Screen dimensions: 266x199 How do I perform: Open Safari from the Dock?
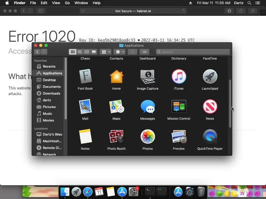[88, 192]
